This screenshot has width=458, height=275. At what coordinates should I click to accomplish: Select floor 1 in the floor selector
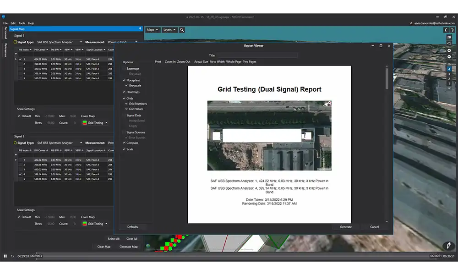[x=449, y=83]
